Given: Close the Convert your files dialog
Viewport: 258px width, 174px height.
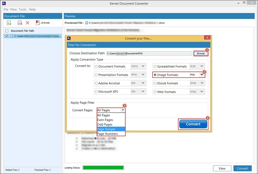Looking at the screenshot, I should pyautogui.click(x=207, y=38).
